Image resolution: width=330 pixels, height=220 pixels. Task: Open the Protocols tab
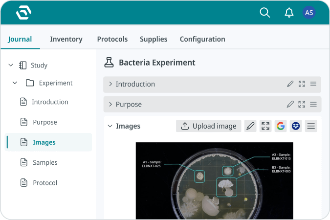112,39
